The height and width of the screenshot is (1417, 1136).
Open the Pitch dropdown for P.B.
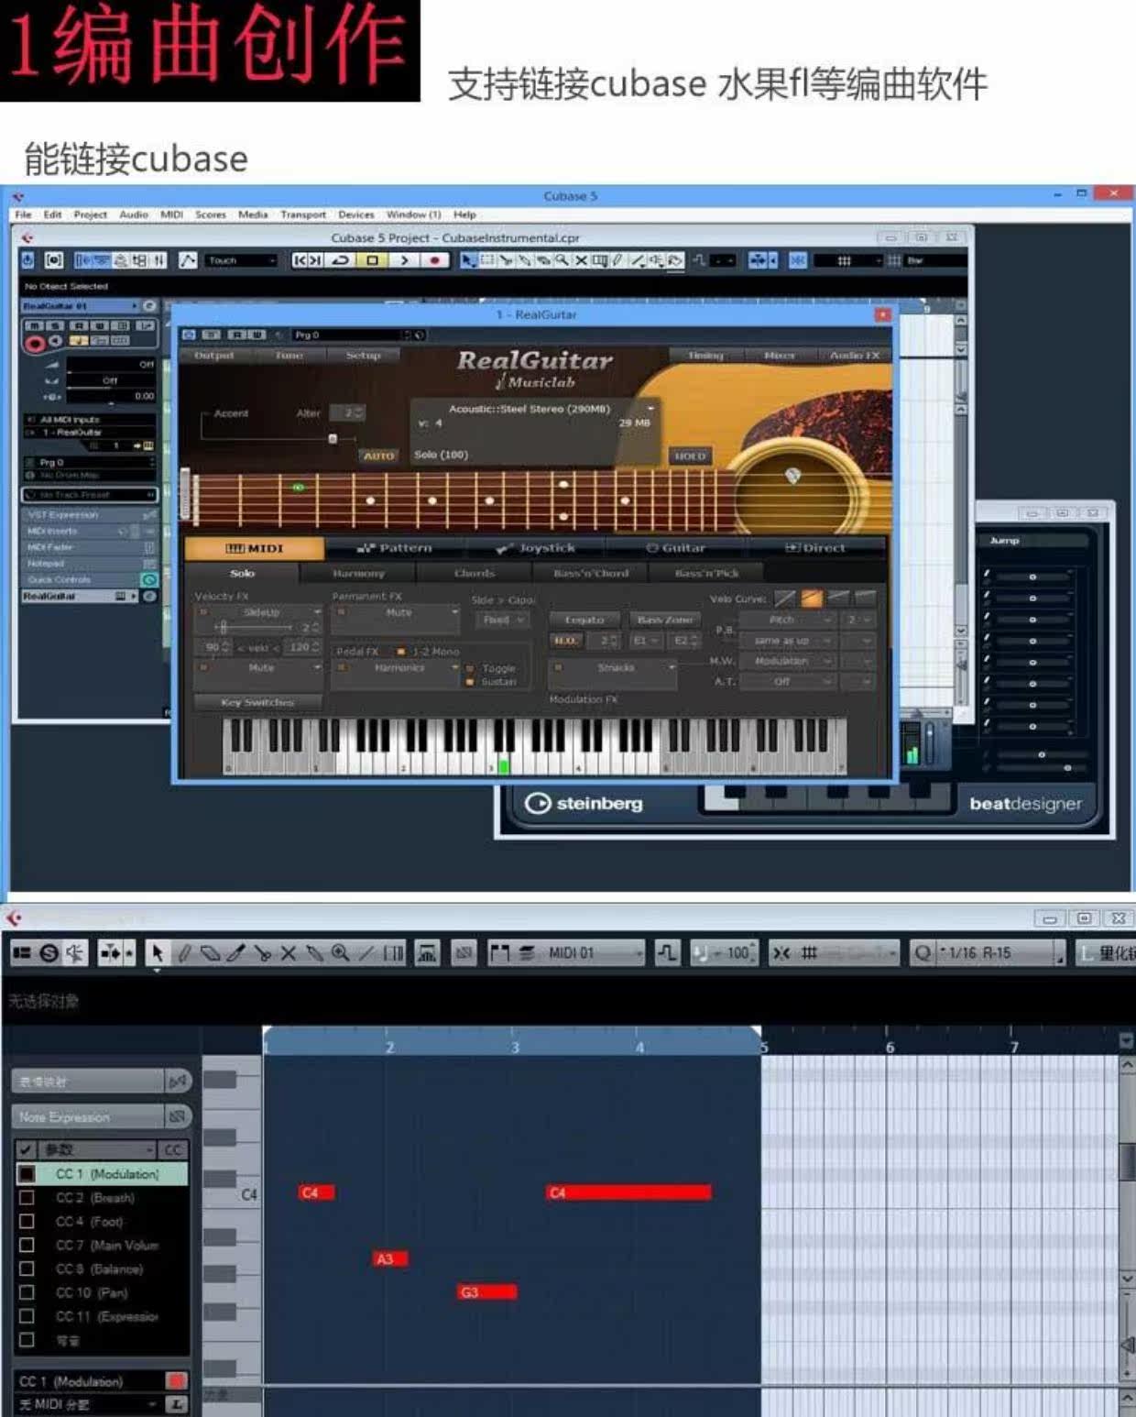788,621
